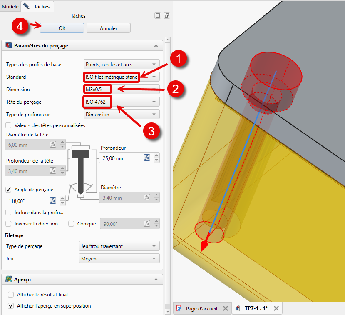Close the TP7-1 document tab

click(276, 308)
